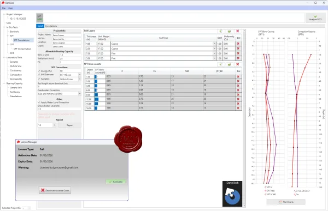Click the SPT1 test icon tile
The image size is (328, 211).
tap(39, 18)
